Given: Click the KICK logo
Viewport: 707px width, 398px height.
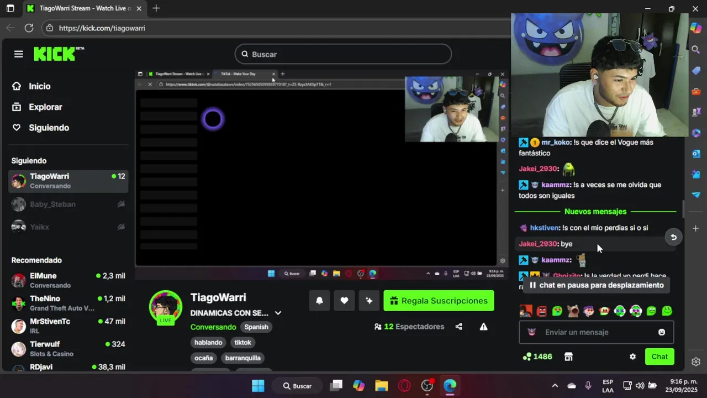Looking at the screenshot, I should (58, 54).
